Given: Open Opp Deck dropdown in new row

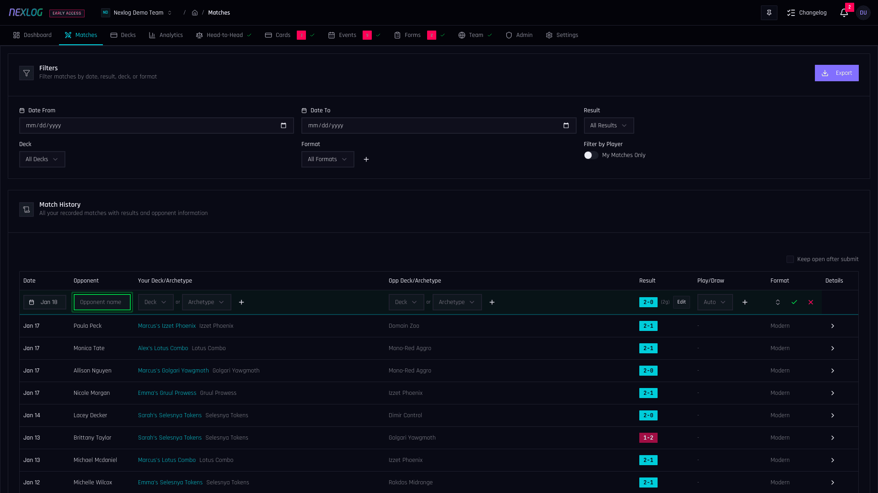Looking at the screenshot, I should tap(406, 302).
